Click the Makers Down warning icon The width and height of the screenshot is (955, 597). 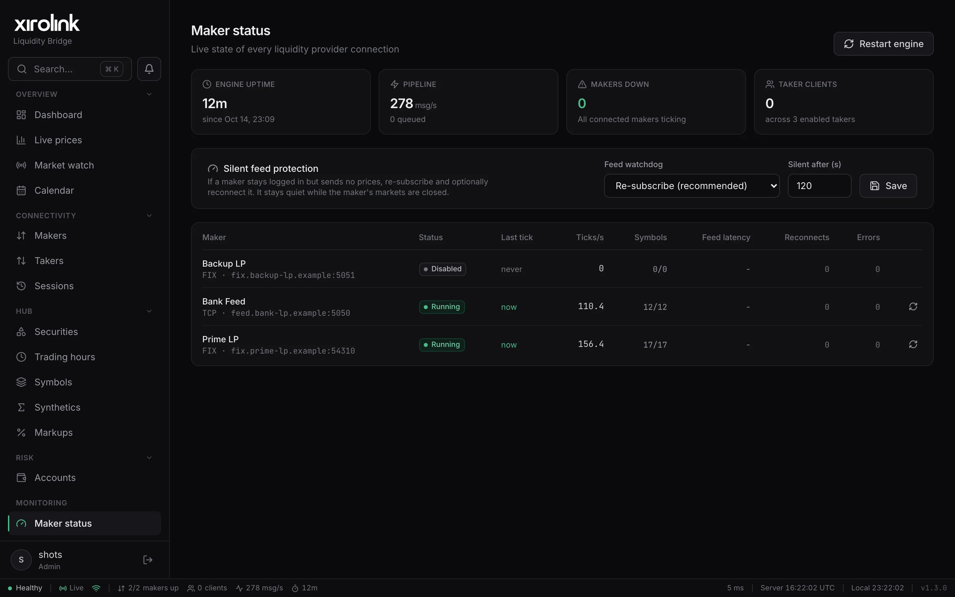(582, 84)
